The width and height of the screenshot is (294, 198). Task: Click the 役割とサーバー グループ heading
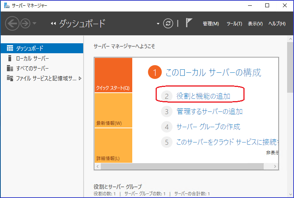118,187
